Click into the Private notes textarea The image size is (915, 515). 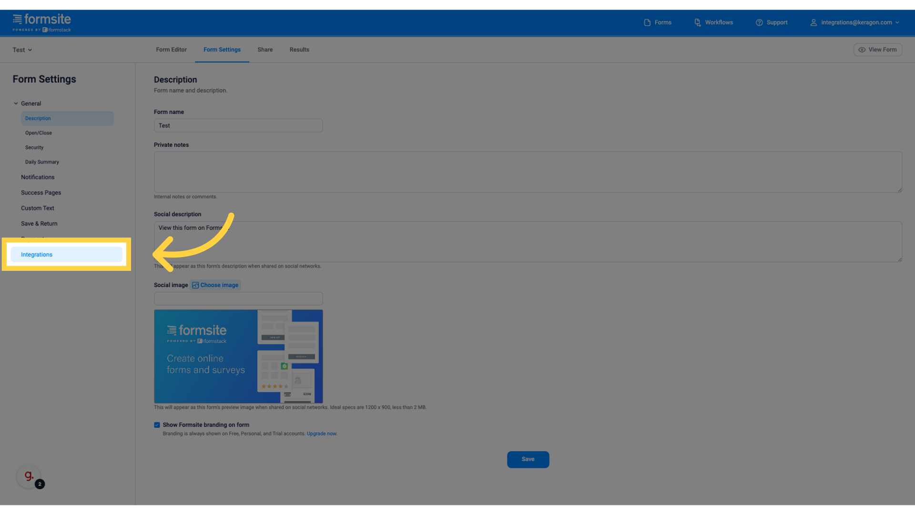528,172
